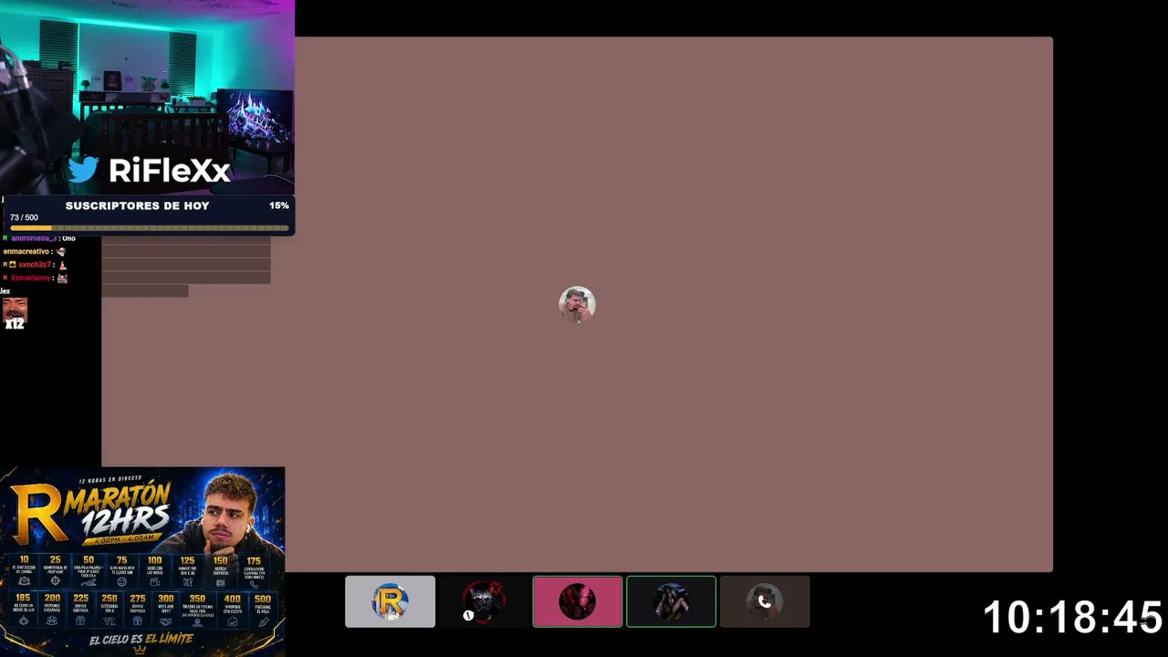Click the 10:18:45 stream timer
Viewport: 1168px width, 657px height.
[1072, 618]
